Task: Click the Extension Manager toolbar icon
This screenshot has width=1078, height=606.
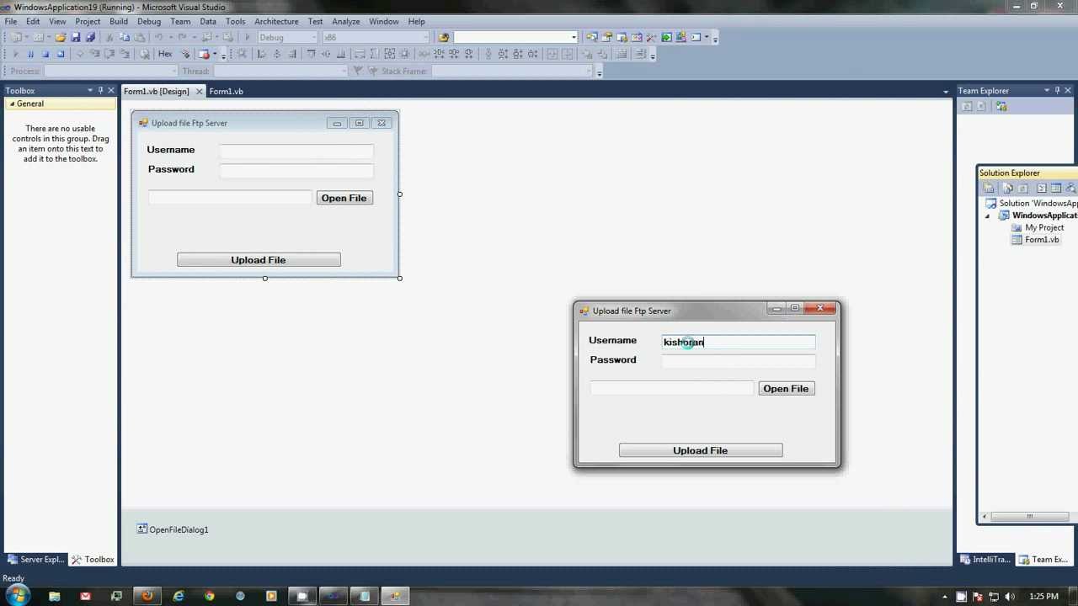Action: [681, 37]
